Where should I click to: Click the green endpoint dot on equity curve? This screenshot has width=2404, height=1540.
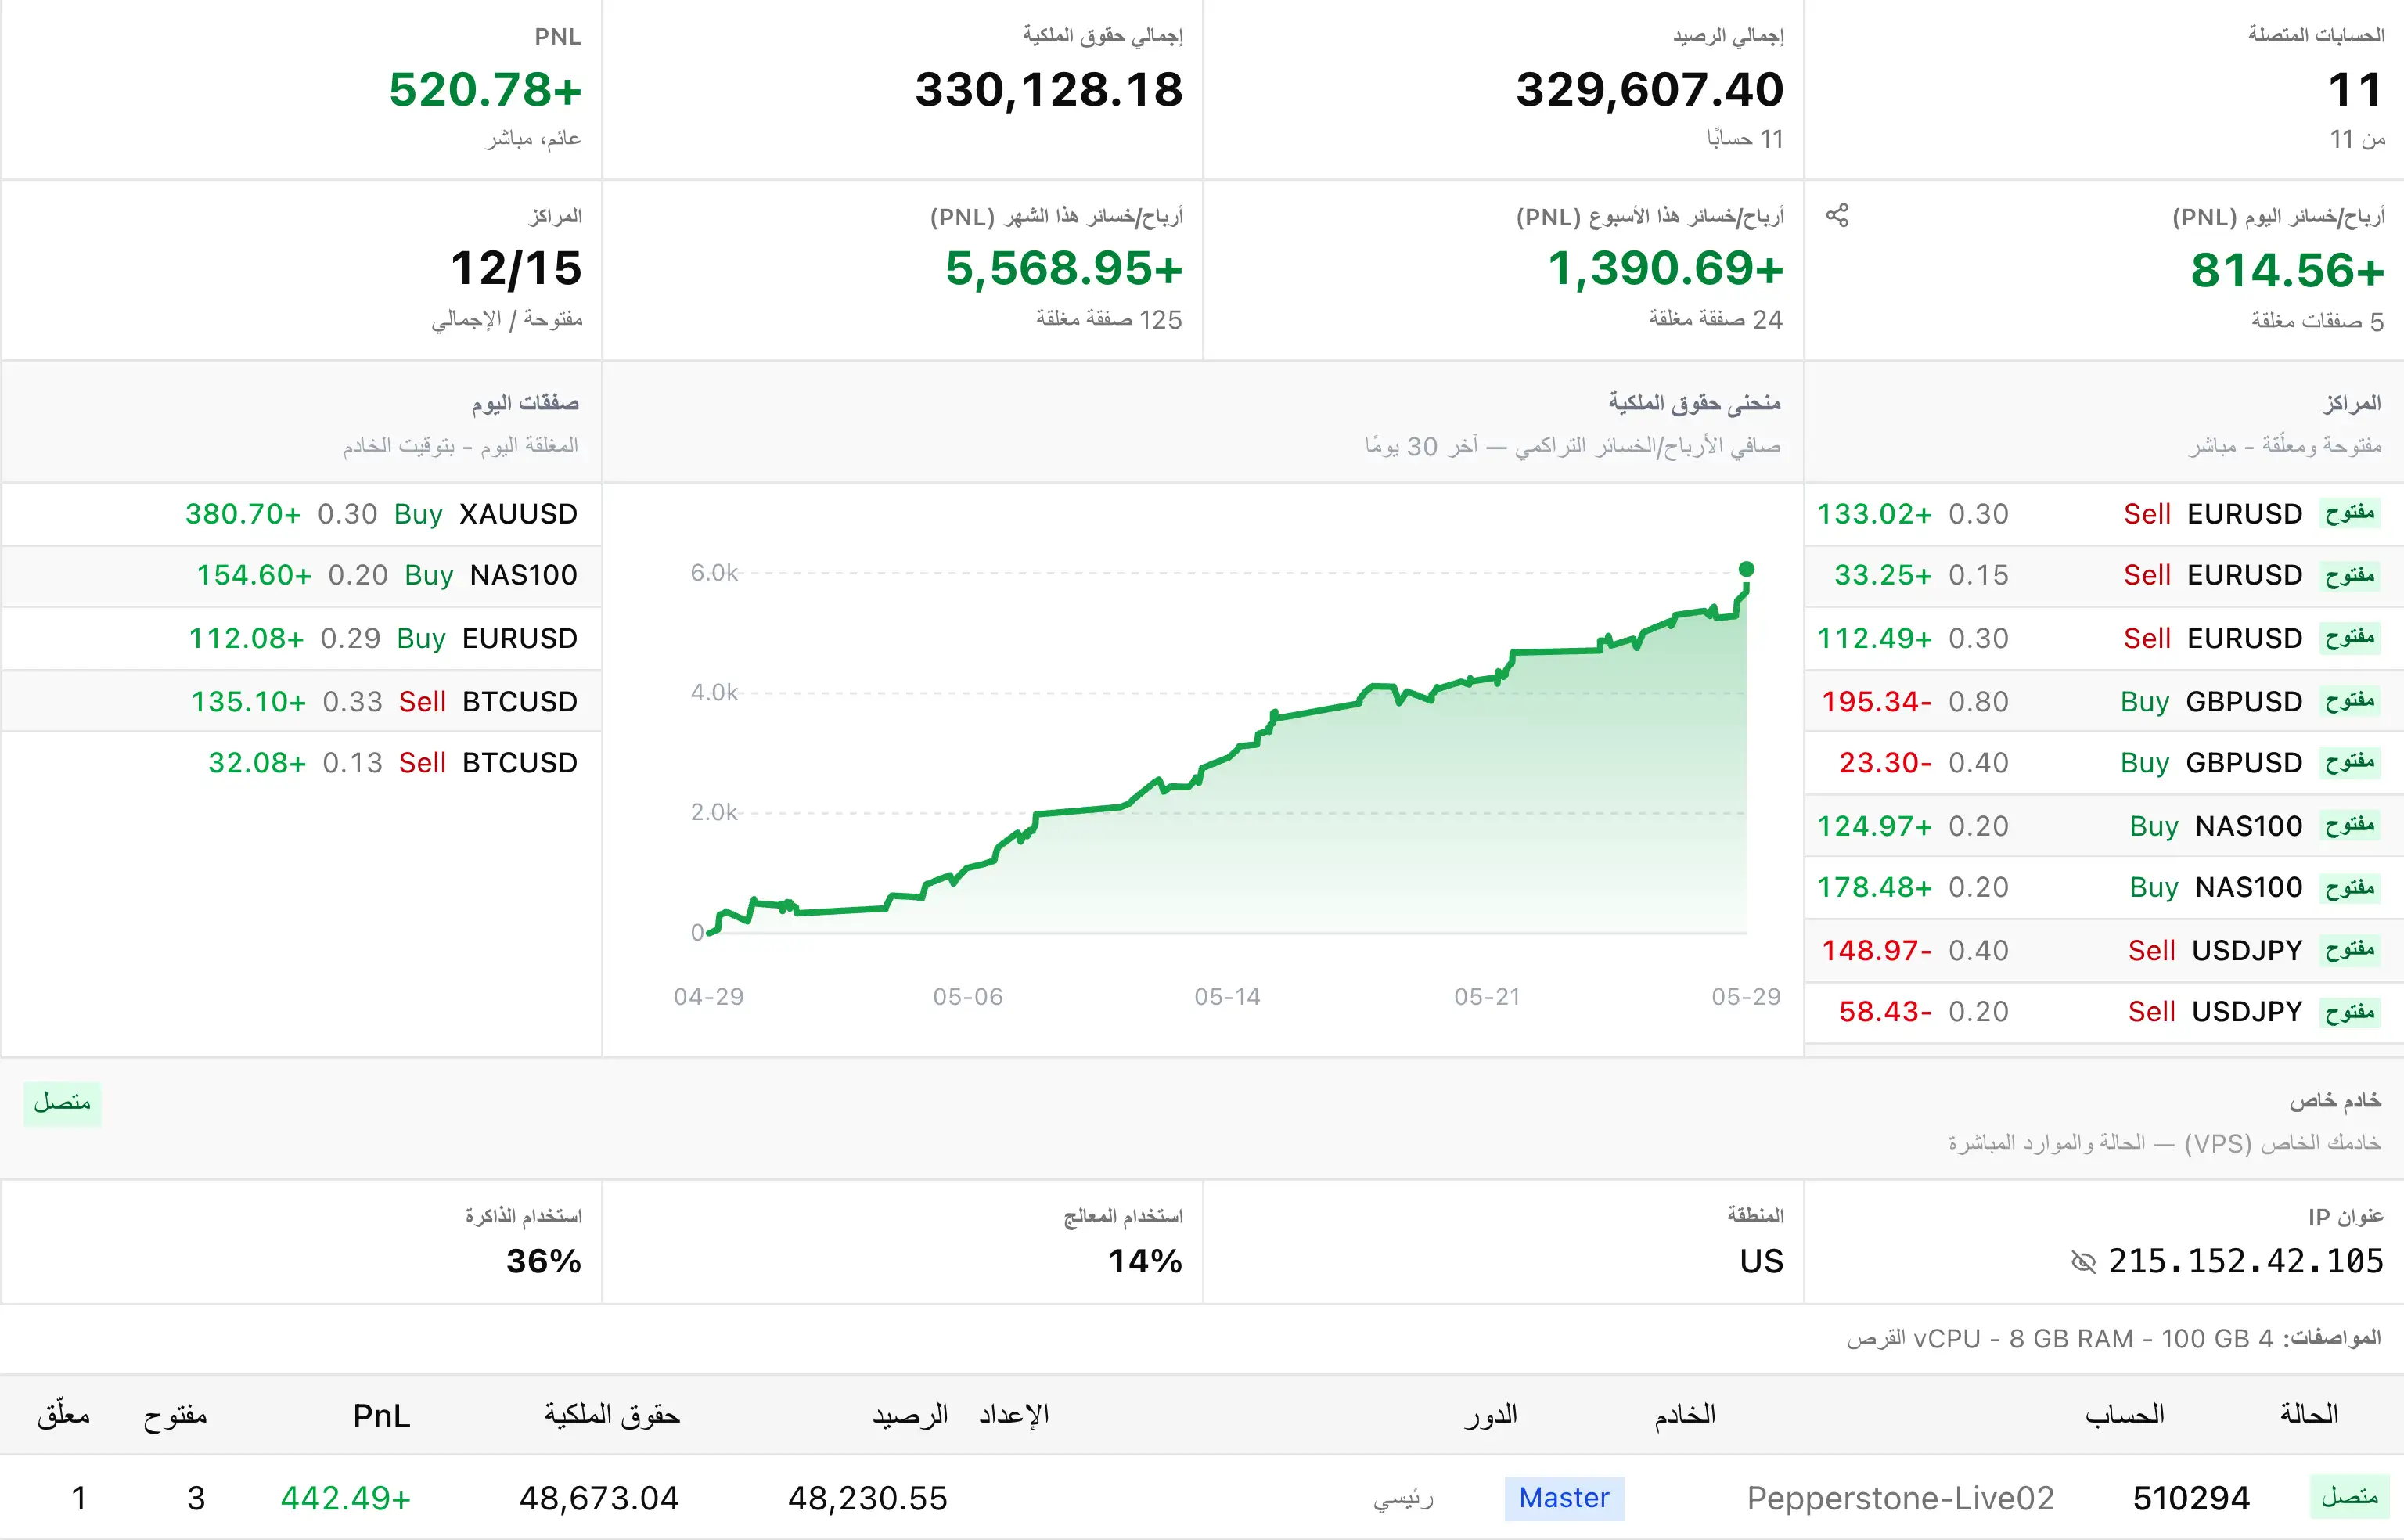coord(1746,569)
